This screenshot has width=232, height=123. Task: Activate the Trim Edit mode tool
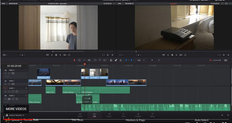[x=79, y=60]
